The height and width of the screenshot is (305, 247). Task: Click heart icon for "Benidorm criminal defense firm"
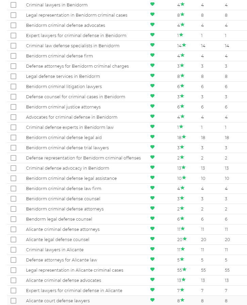click(x=152, y=55)
